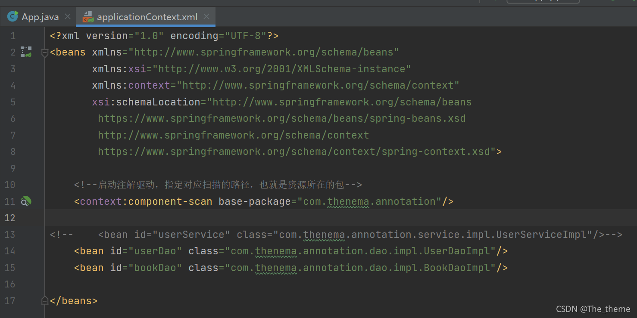Click the xmlns:context URL on line 4
637x318 pixels.
point(318,85)
